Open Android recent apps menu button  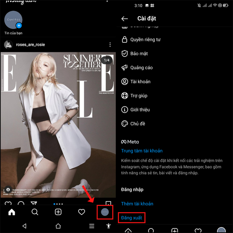[92, 226]
